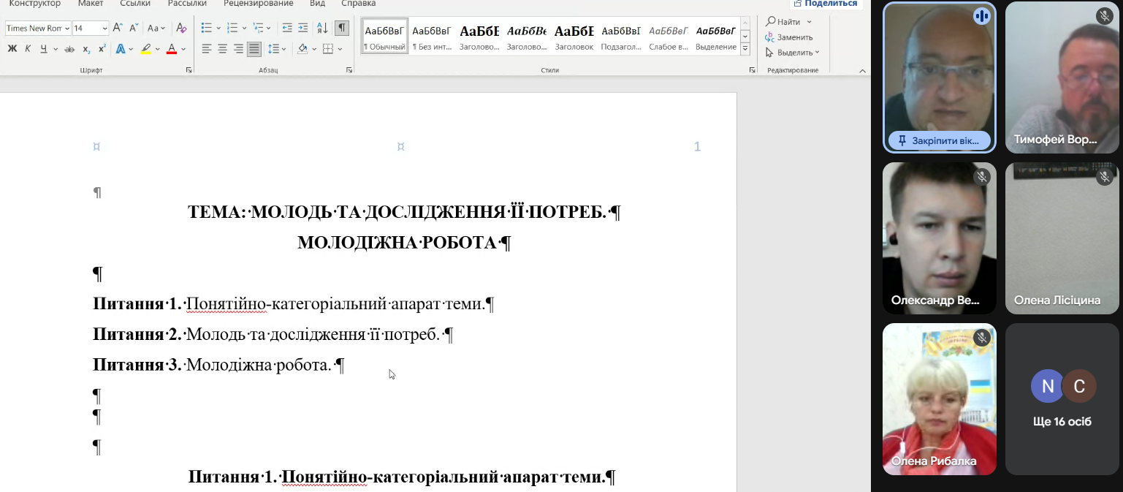
Task: Click the superscript icon
Action: click(102, 49)
